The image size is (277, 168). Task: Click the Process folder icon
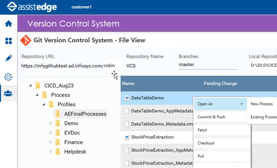click(44, 95)
